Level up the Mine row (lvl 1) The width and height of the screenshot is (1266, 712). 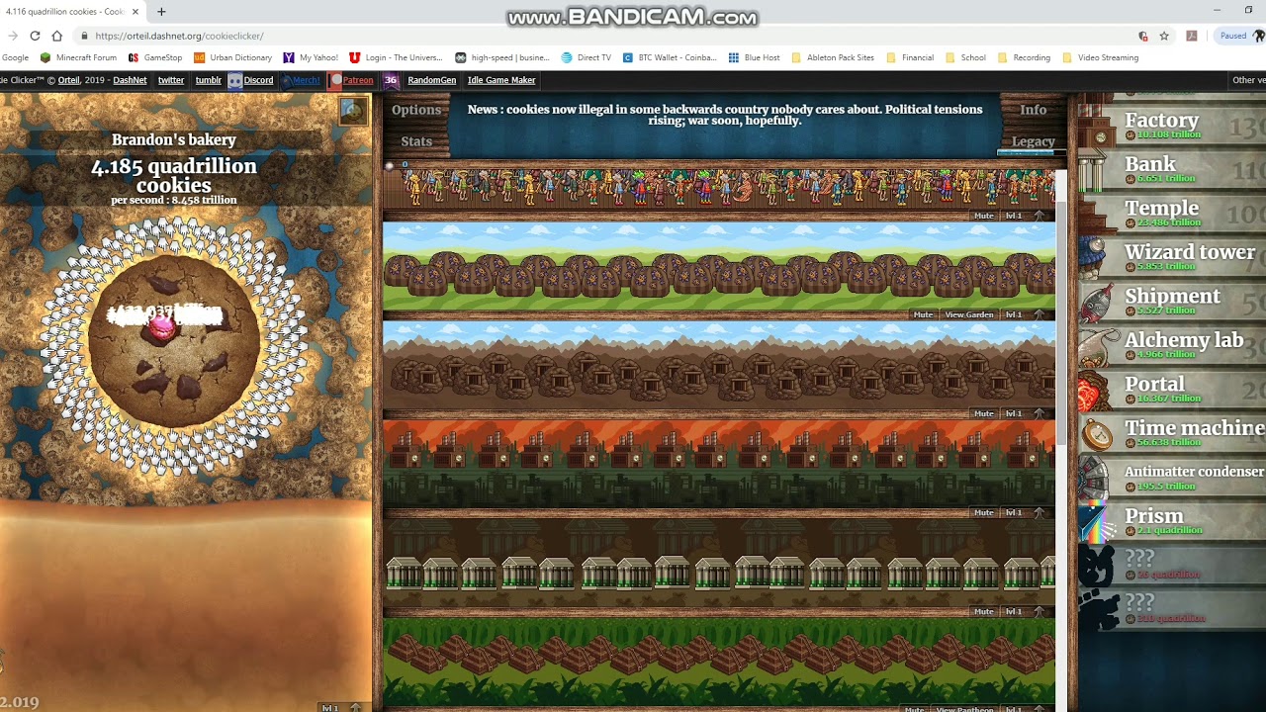[x=1025, y=413]
